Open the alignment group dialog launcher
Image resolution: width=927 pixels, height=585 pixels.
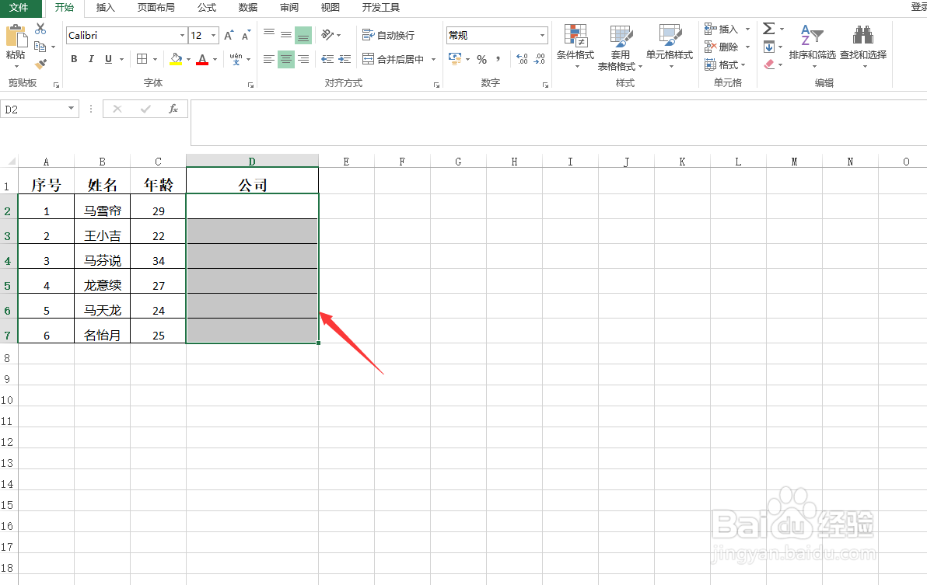436,85
